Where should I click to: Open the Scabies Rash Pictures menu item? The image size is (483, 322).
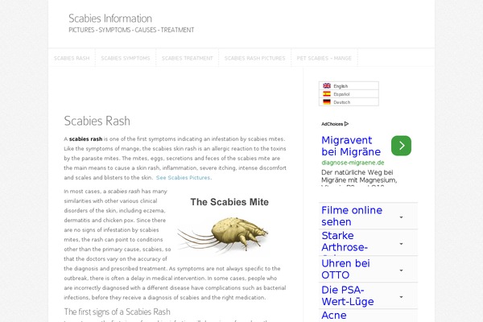coord(254,58)
